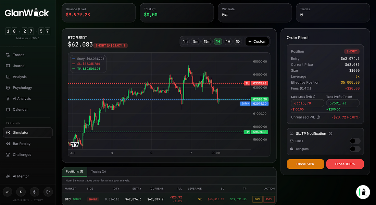Click the Bar Replay rewind icon

[x=8, y=144]
